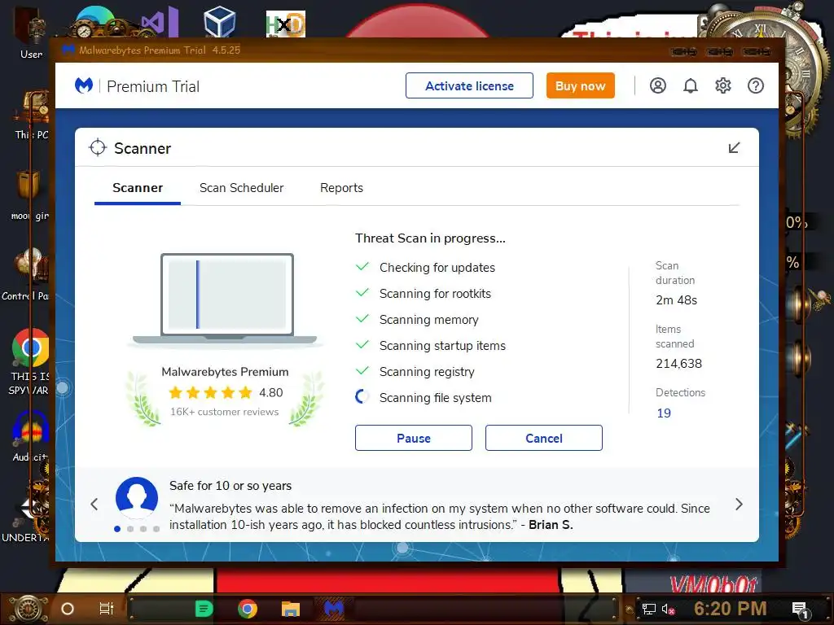Click the scanning laptop illustration
This screenshot has width=834, height=625.
point(225,299)
